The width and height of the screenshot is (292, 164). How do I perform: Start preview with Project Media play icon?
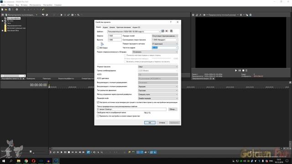(62, 15)
